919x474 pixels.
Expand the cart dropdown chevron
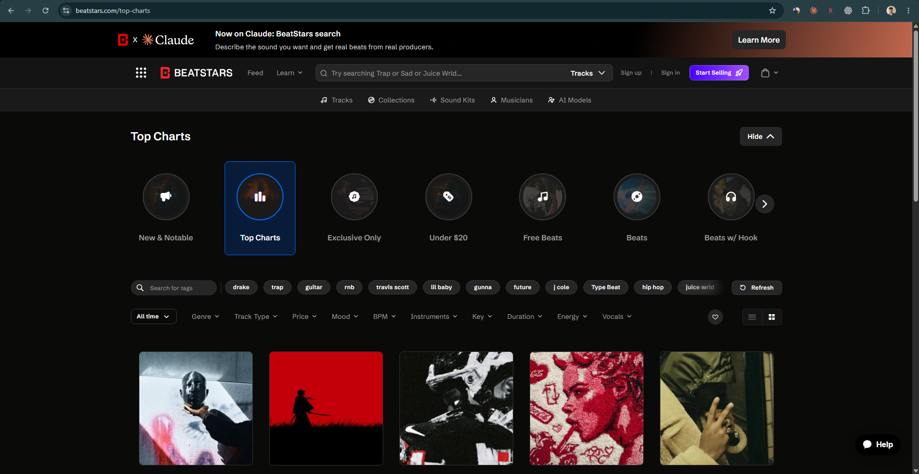[776, 73]
